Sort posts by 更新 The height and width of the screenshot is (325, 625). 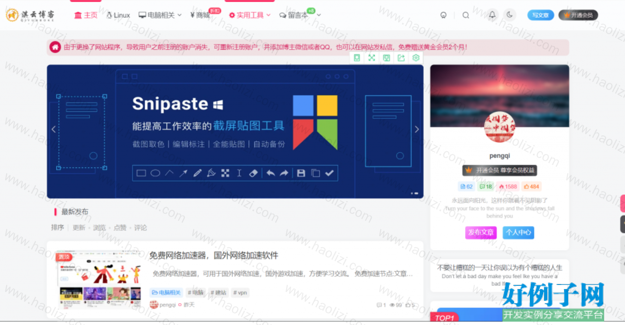coord(79,228)
